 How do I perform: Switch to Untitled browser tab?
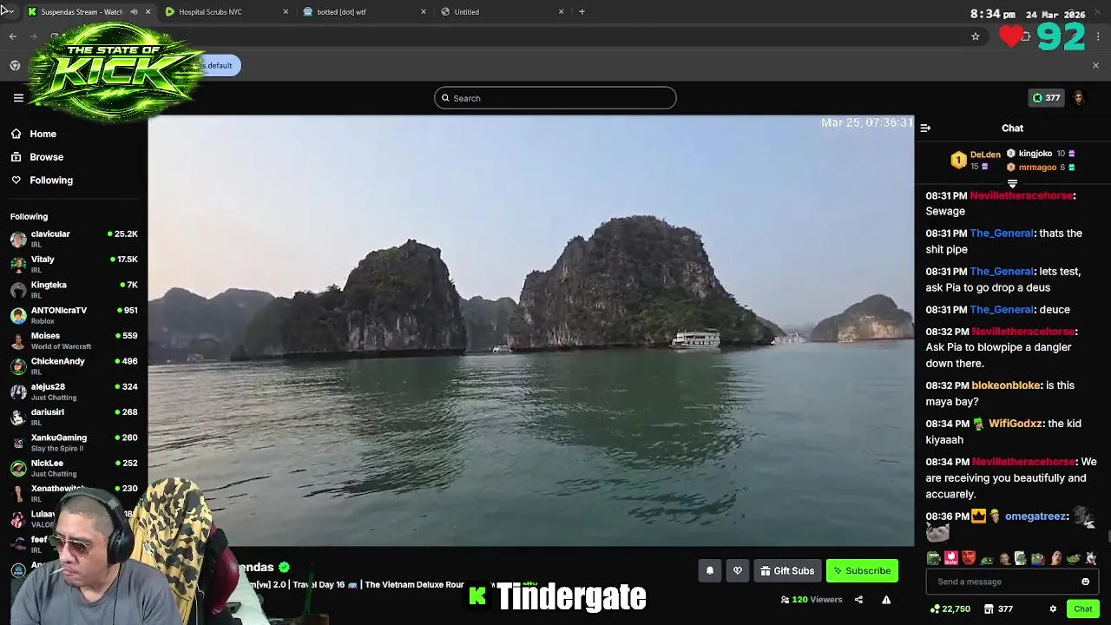coord(502,12)
